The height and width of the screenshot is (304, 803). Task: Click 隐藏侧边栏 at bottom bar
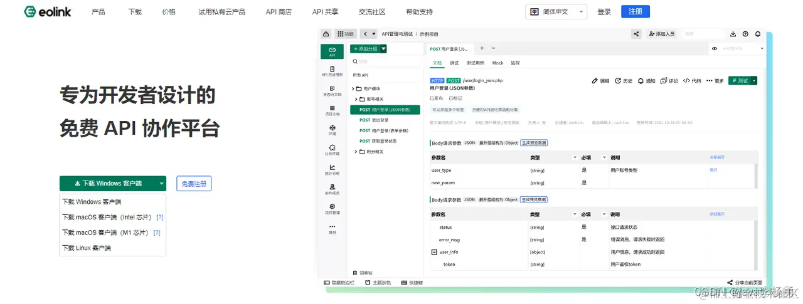pyautogui.click(x=339, y=283)
